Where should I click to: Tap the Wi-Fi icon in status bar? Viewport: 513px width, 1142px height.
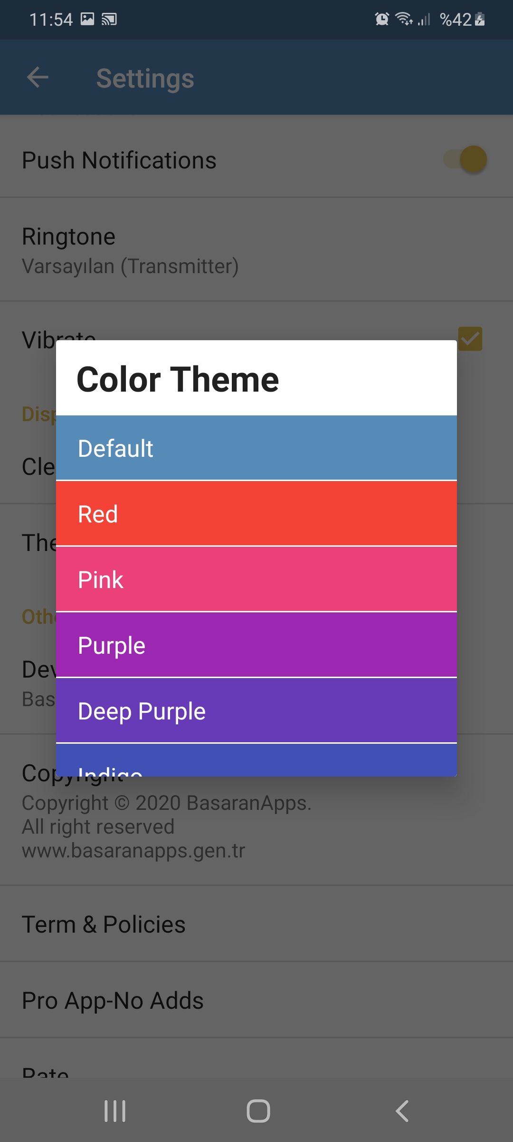pyautogui.click(x=404, y=19)
